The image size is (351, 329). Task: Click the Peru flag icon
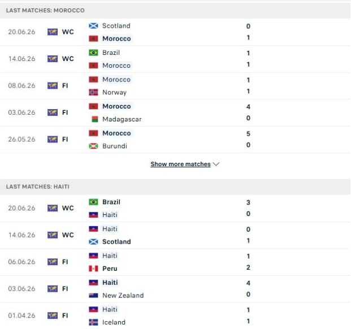[93, 269]
